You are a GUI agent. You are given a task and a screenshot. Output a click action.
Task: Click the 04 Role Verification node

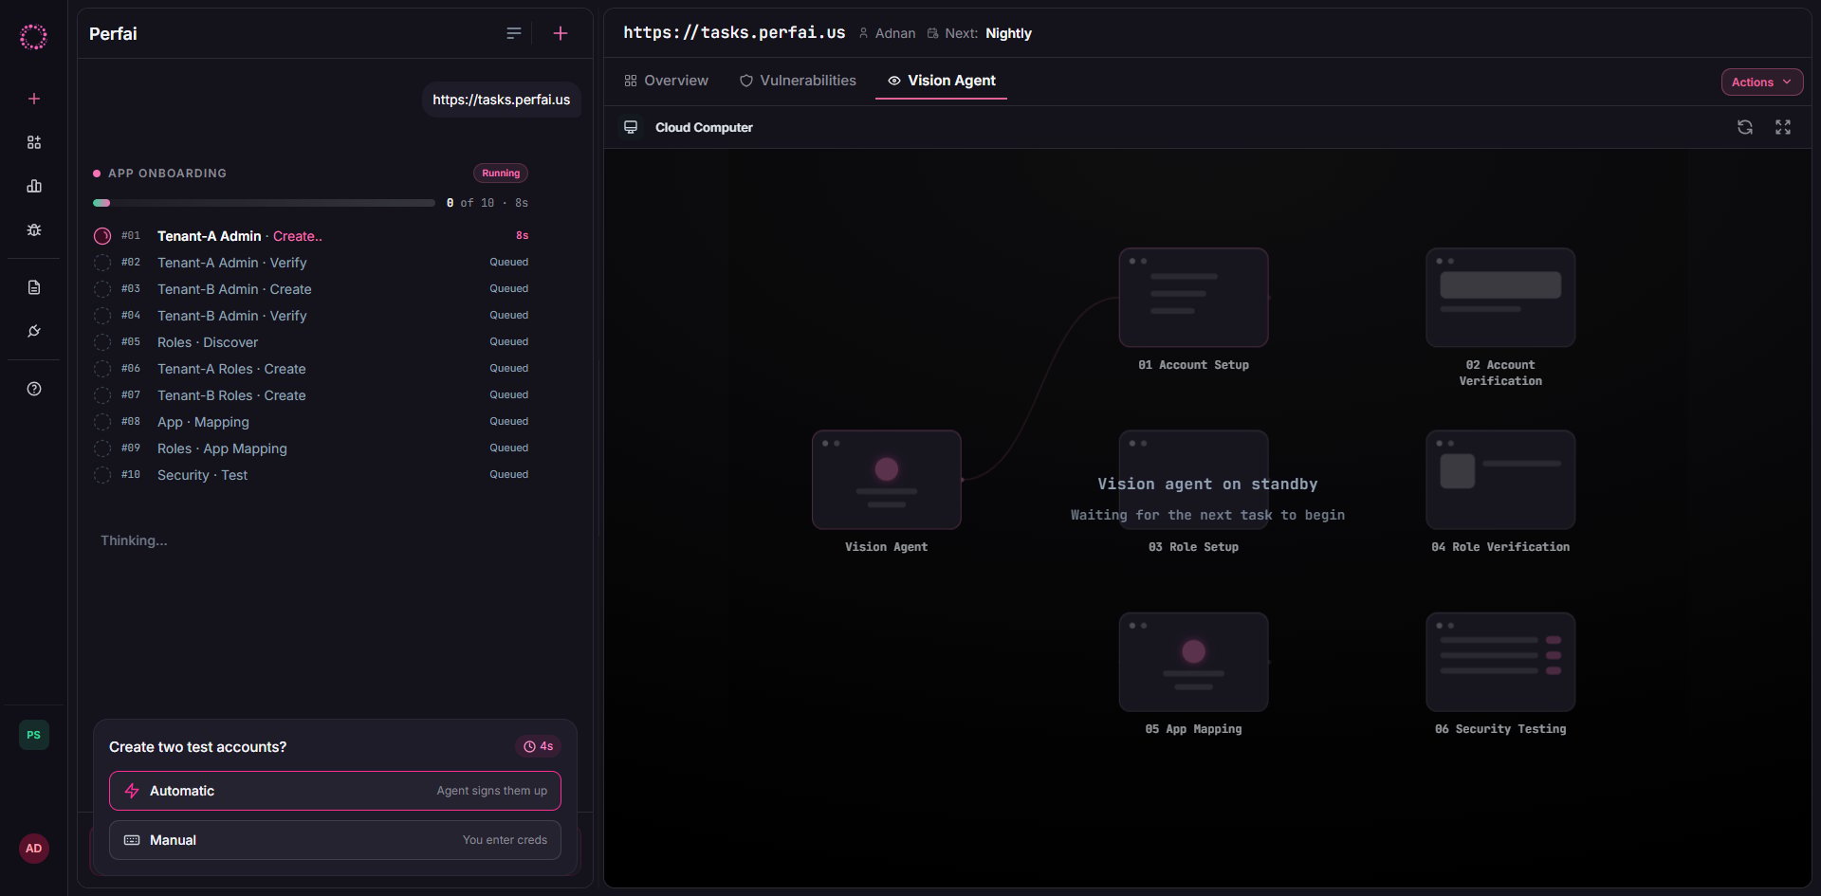pos(1500,480)
